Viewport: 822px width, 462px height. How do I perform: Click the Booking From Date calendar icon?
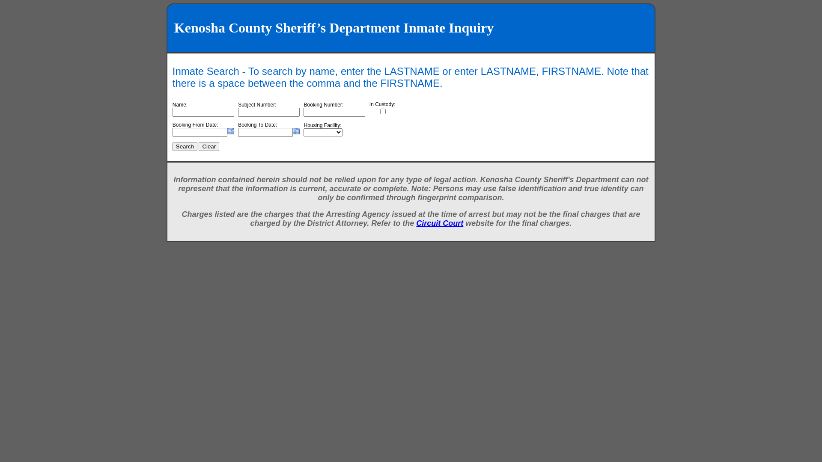pyautogui.click(x=230, y=131)
